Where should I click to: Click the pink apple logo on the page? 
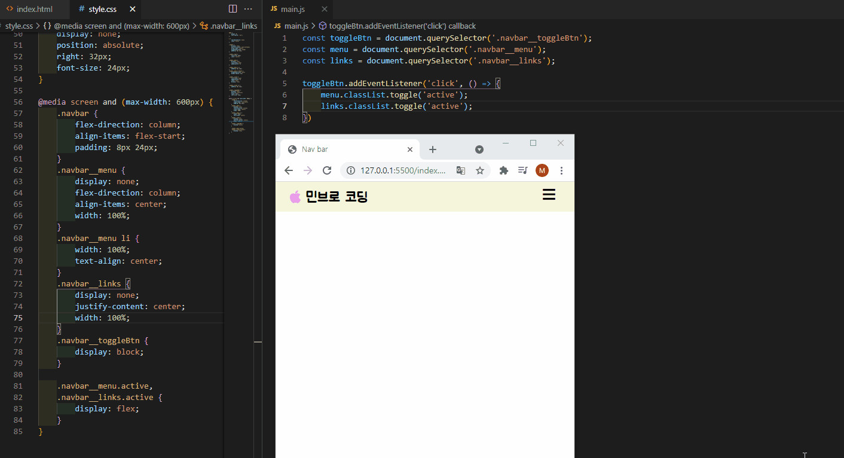click(295, 197)
